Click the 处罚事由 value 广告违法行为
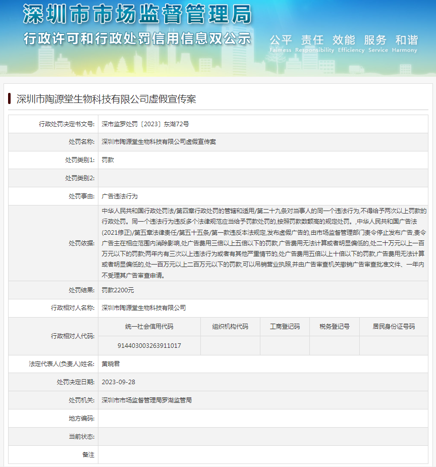The image size is (436, 467). [120, 196]
